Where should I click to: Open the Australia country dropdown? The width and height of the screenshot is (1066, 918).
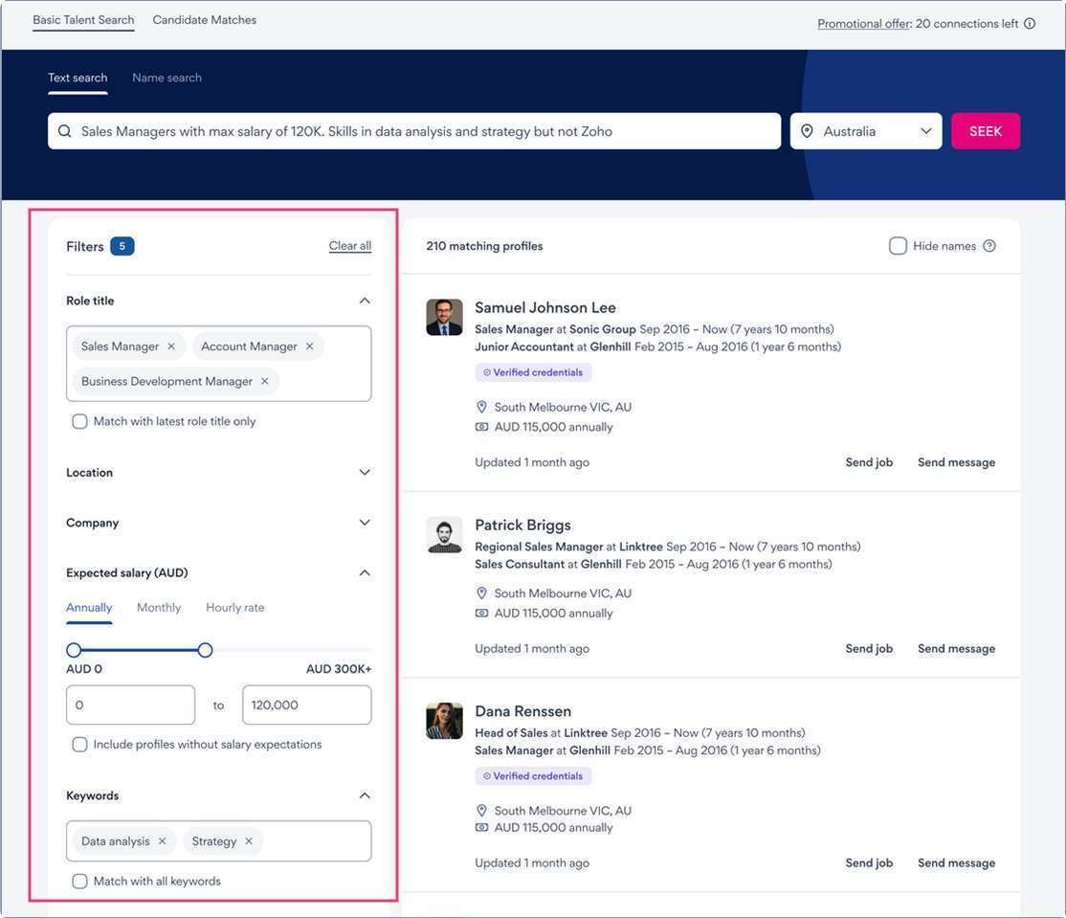[x=865, y=131]
